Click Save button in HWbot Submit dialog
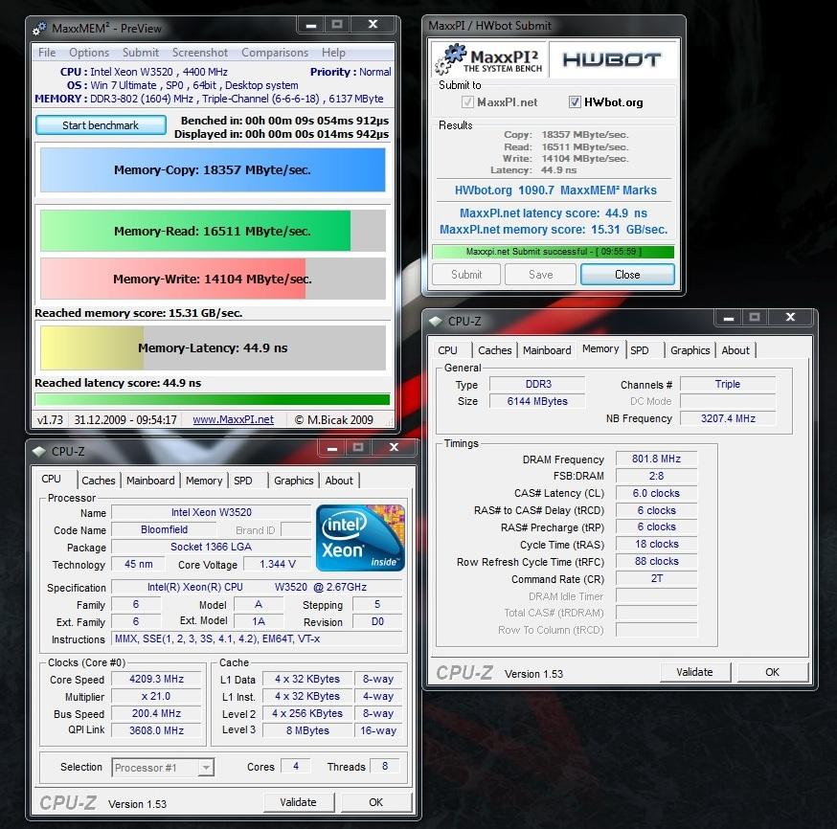Viewport: 837px width, 829px height. click(541, 274)
